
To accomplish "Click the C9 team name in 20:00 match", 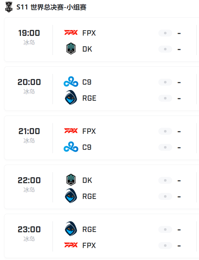I will 87,82.
